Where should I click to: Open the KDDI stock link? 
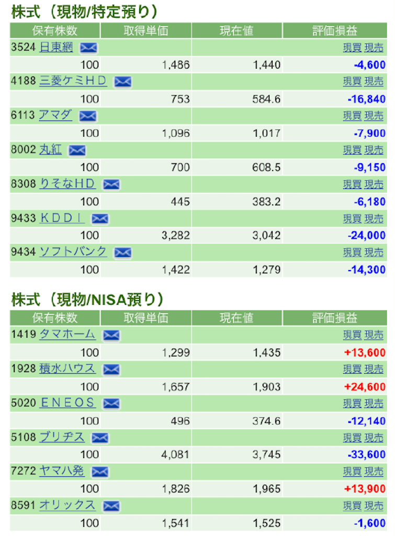(62, 218)
